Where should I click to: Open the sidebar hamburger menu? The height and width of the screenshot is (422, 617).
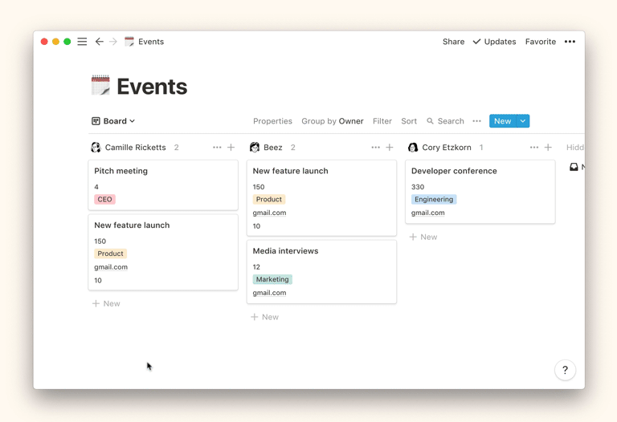[x=82, y=42]
